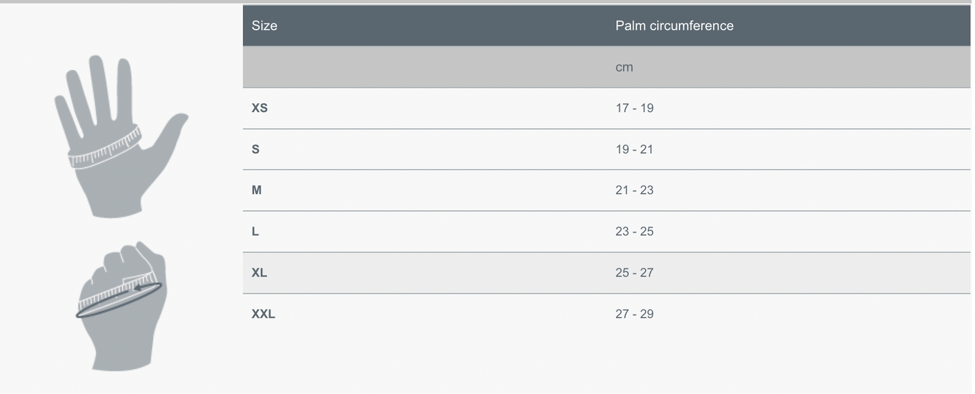Click the measuring tape on the open hand
The width and height of the screenshot is (975, 394).
point(105,148)
